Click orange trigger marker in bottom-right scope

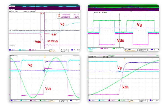(x=125, y=59)
